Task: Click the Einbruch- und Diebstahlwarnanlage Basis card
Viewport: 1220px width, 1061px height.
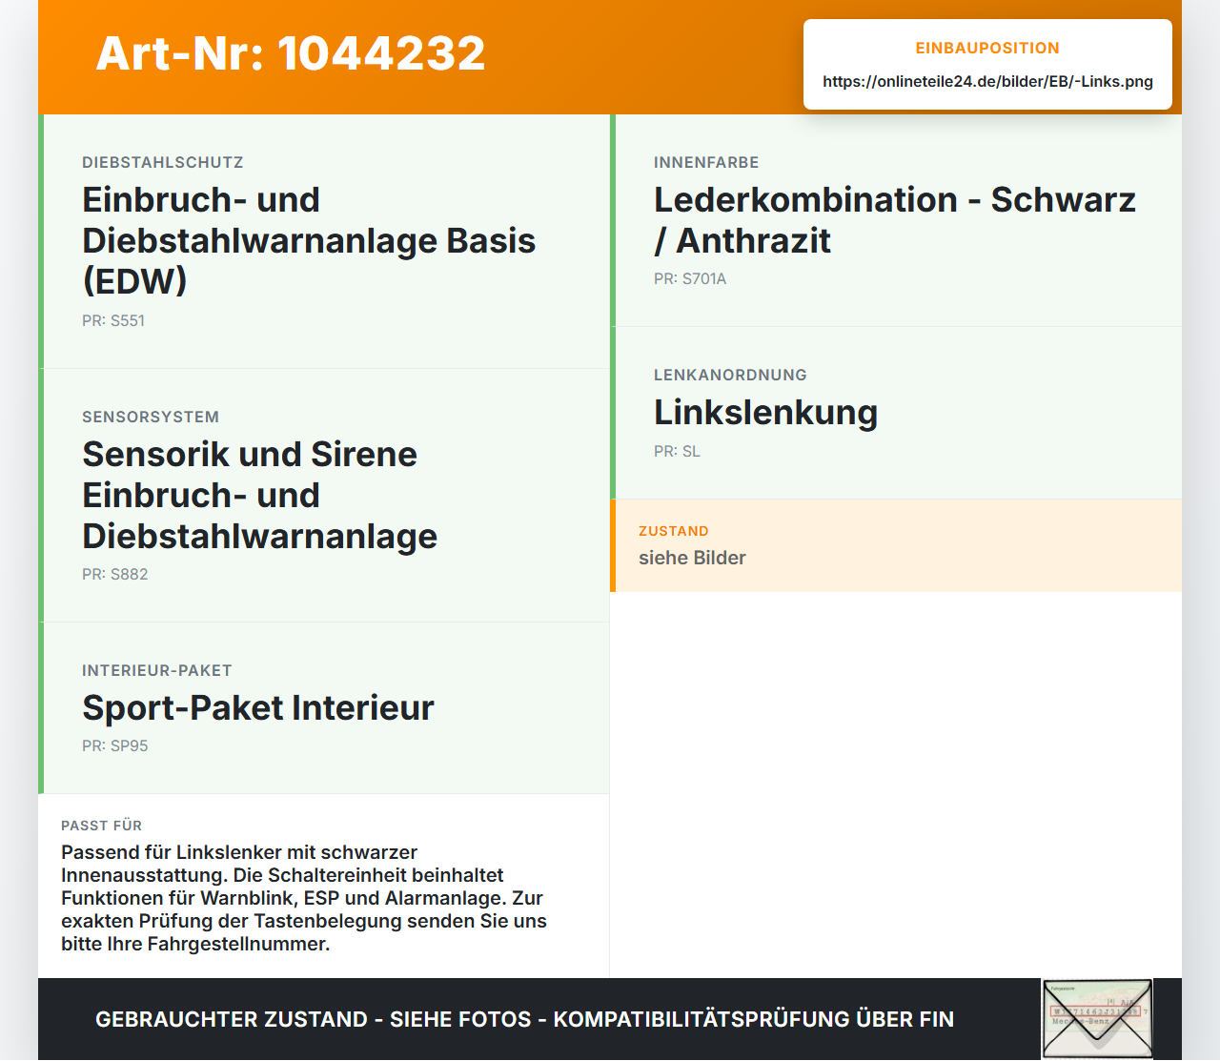Action: 324,241
